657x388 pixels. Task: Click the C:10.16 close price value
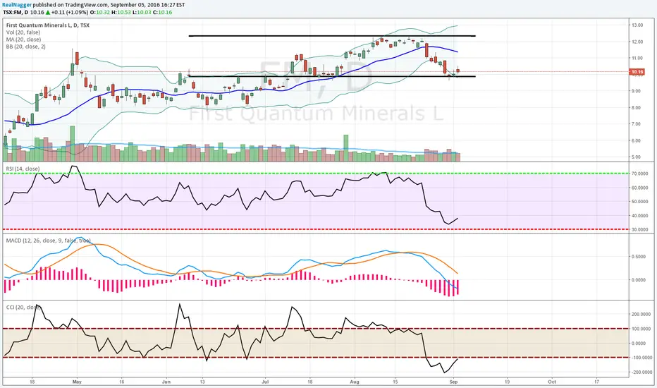(163, 13)
